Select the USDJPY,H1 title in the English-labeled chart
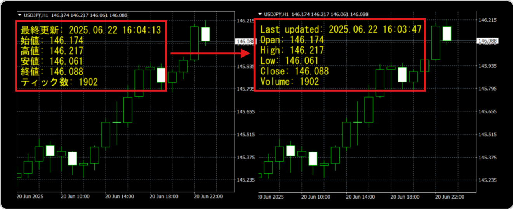Image resolution: width=513 pixels, height=209 pixels. pos(276,14)
